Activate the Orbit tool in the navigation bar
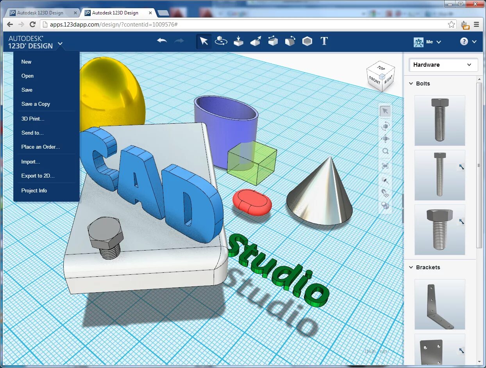Screen dimensions: 486x368 tap(385, 125)
